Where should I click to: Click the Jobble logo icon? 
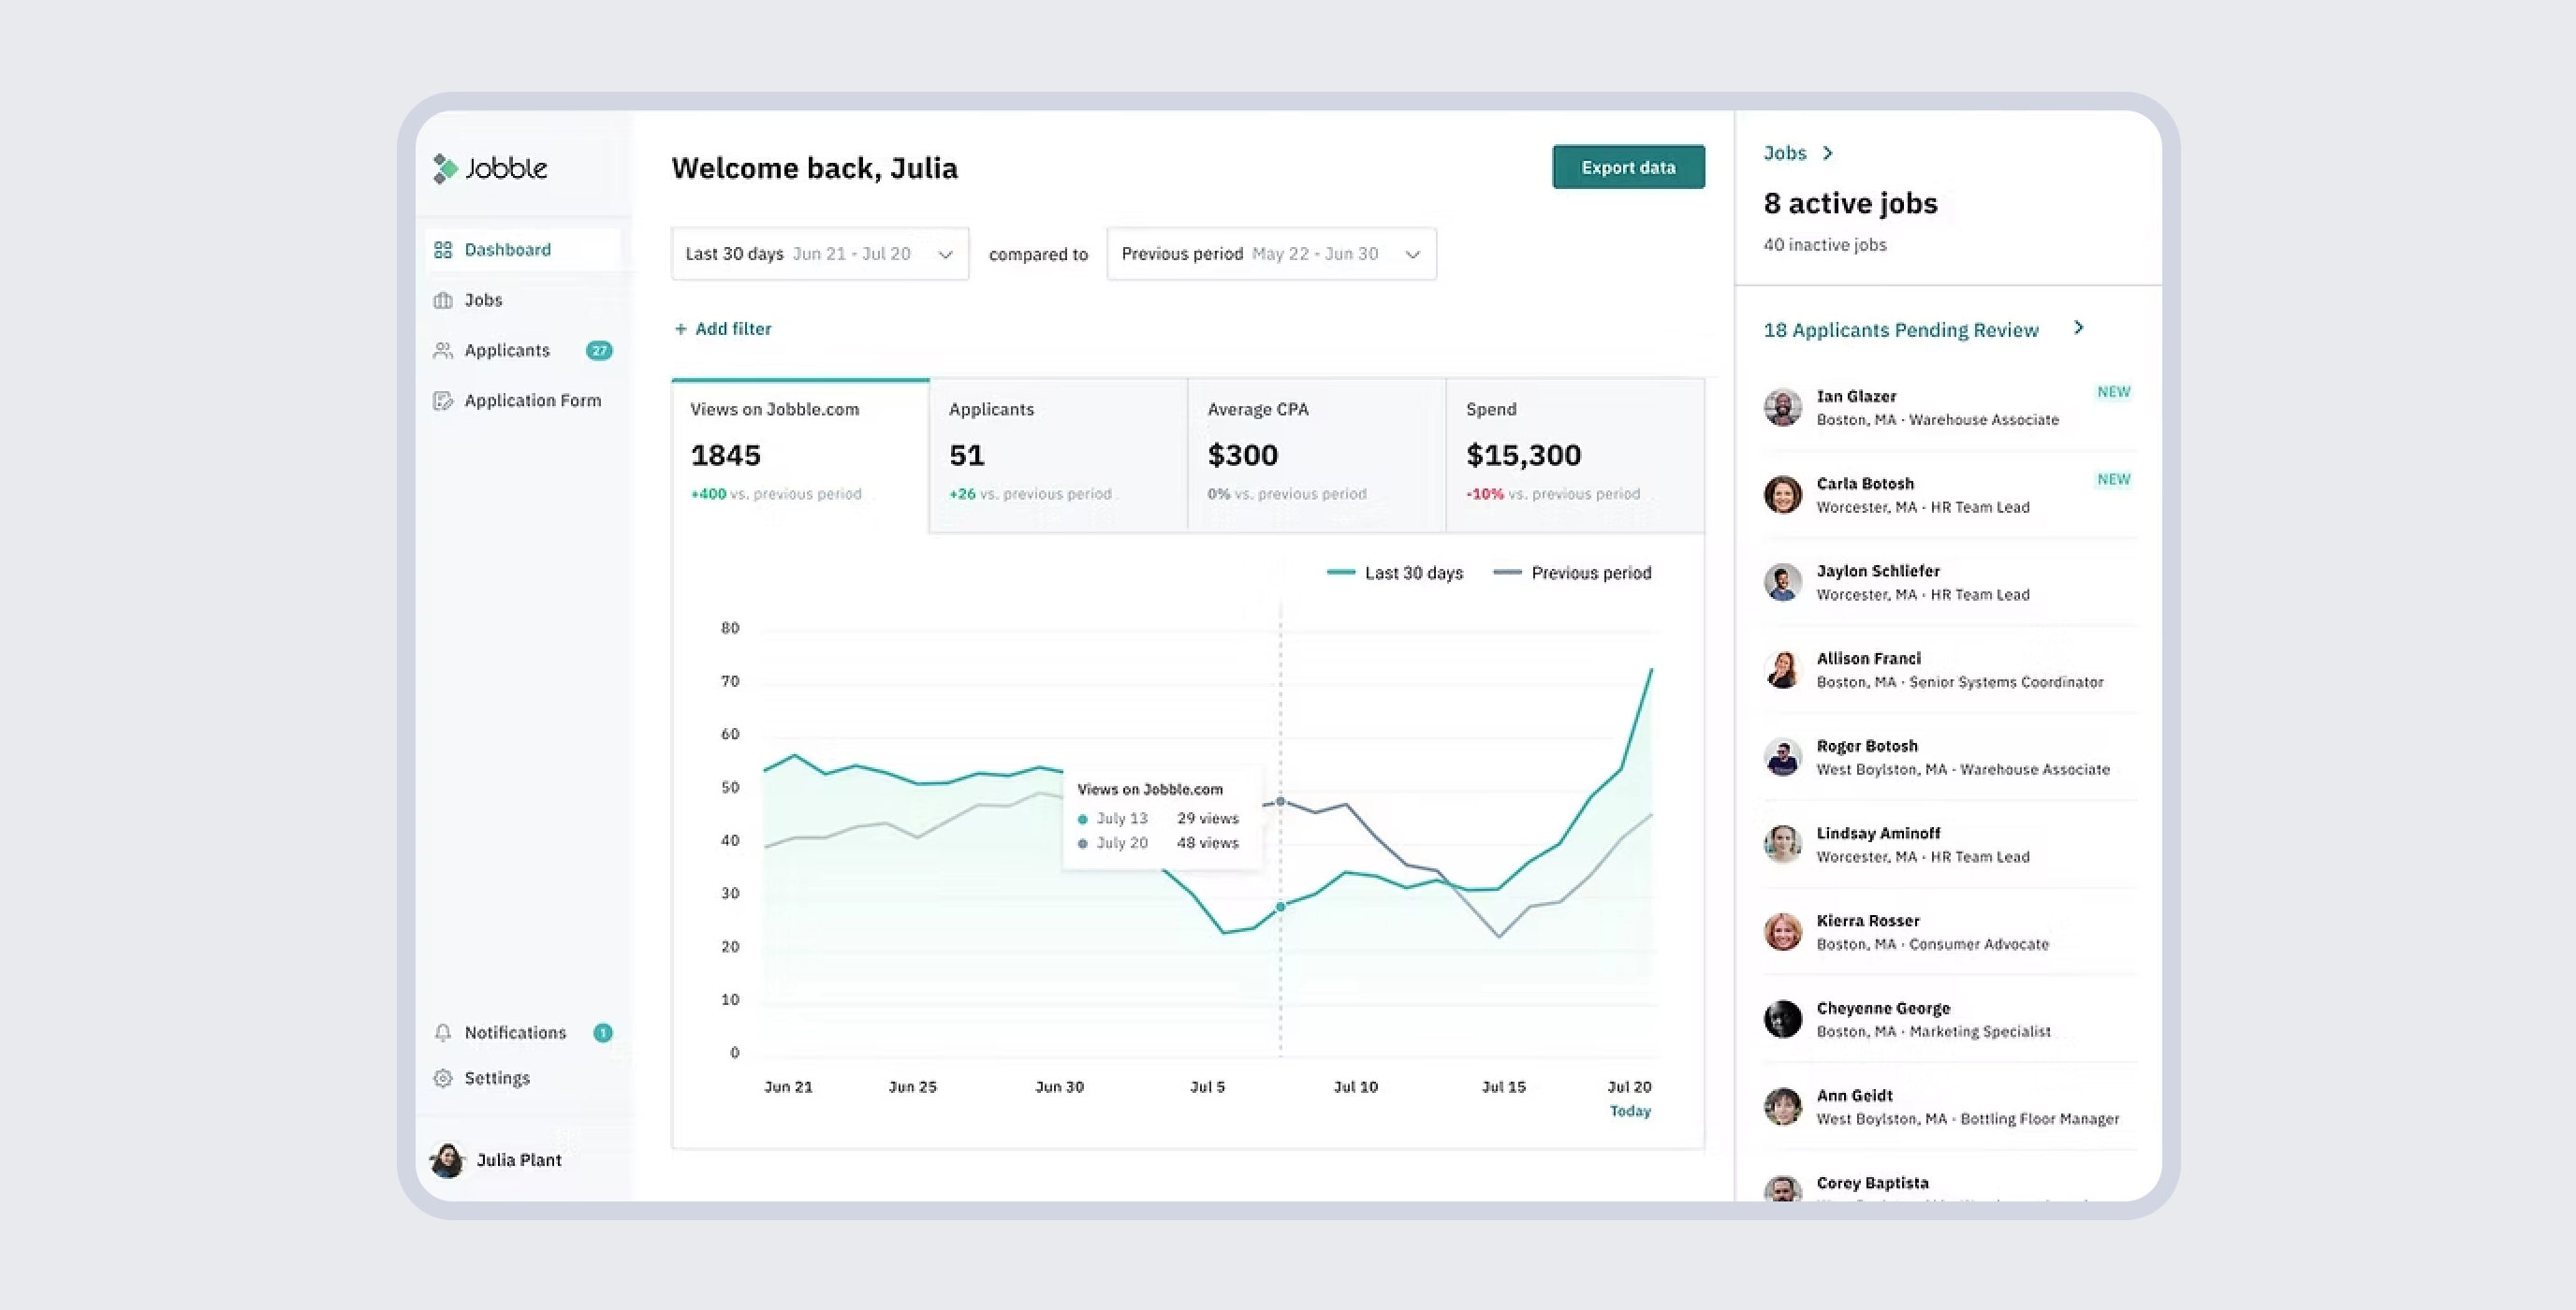point(446,168)
